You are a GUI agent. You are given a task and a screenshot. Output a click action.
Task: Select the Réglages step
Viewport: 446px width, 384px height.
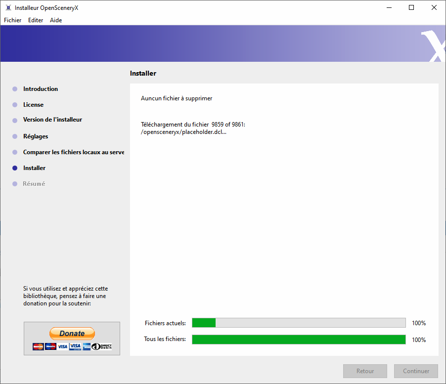point(36,136)
